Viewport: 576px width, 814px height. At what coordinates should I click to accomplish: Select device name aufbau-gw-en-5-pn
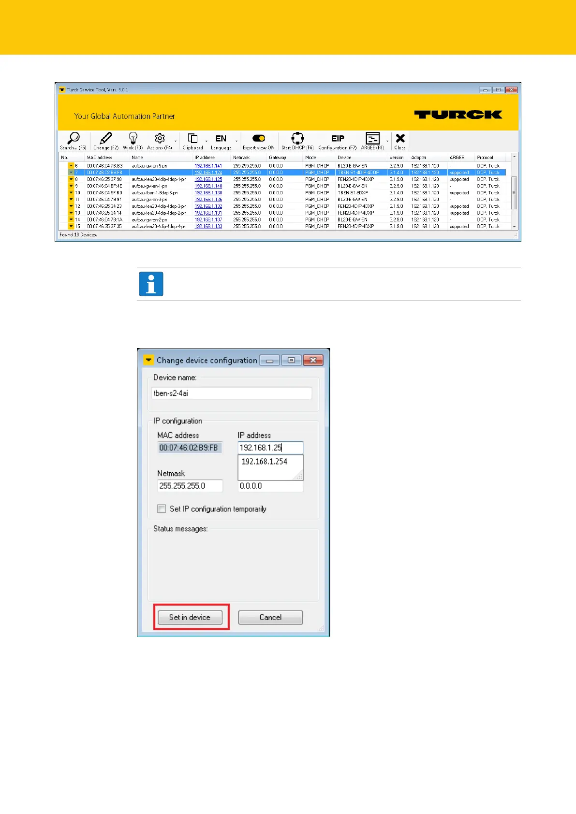pos(149,166)
